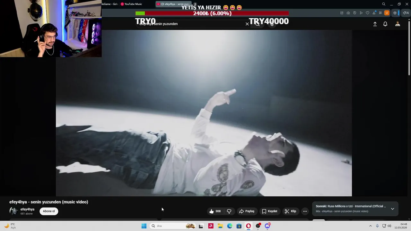
Task: Click Opera icon on taskbar
Action: pos(249,226)
